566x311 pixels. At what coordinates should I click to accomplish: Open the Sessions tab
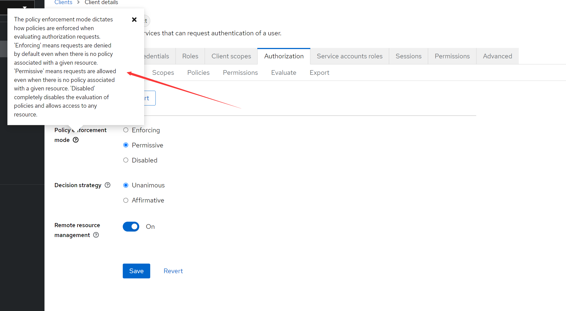tap(409, 56)
